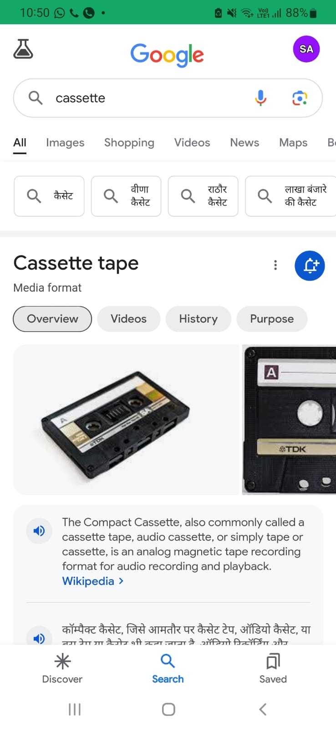Tap the bell notification follow button
This screenshot has width=336, height=730.
310,265
